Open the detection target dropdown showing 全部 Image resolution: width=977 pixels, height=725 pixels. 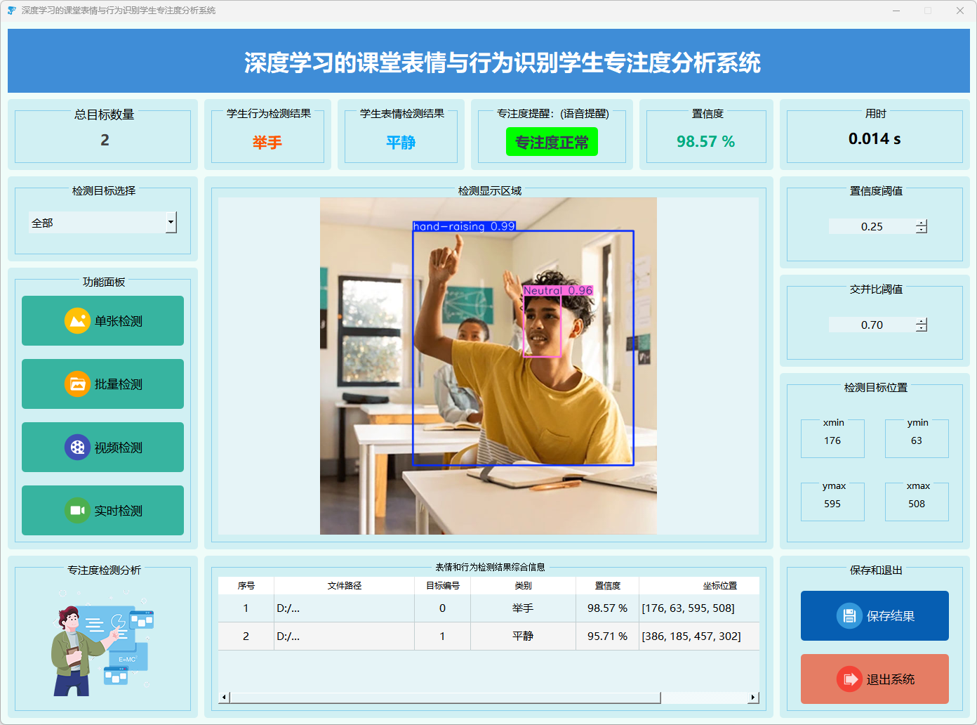pos(171,223)
